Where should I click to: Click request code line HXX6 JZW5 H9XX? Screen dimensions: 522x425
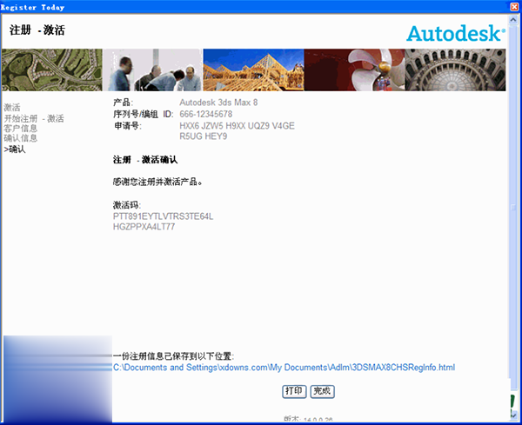(x=237, y=126)
